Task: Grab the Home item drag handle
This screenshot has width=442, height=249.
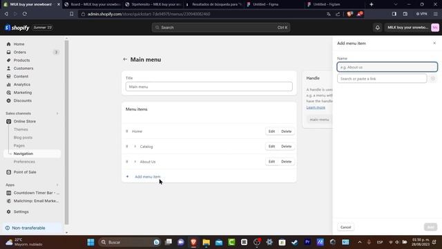Action: click(127, 131)
